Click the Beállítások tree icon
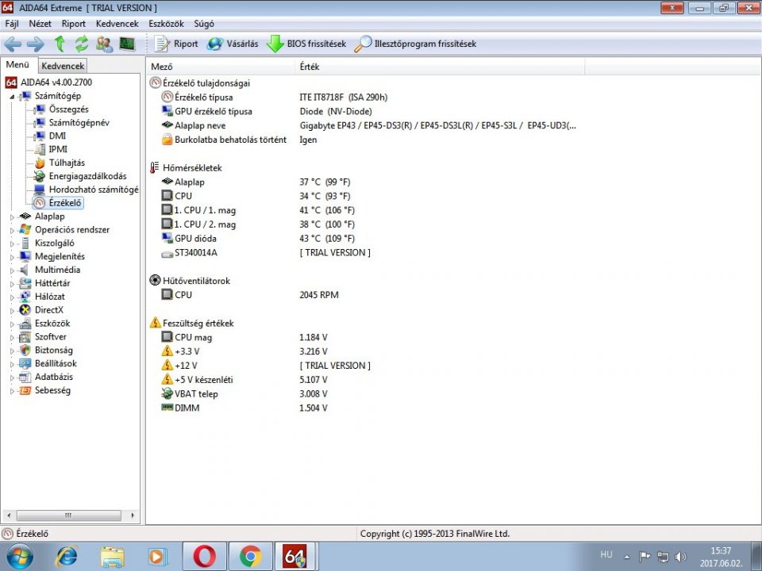The width and height of the screenshot is (762, 571). (x=25, y=363)
